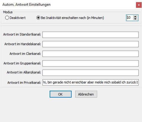This screenshot has height=122, width=142.
Task: Click into the minutes value field
Action: pos(130,18)
